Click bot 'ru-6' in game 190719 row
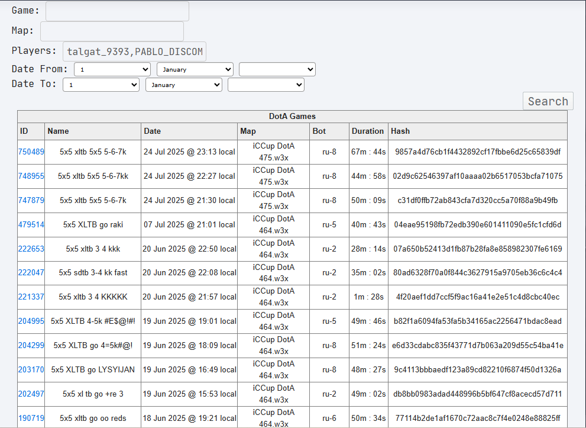The height and width of the screenshot is (428, 586). pos(329,419)
